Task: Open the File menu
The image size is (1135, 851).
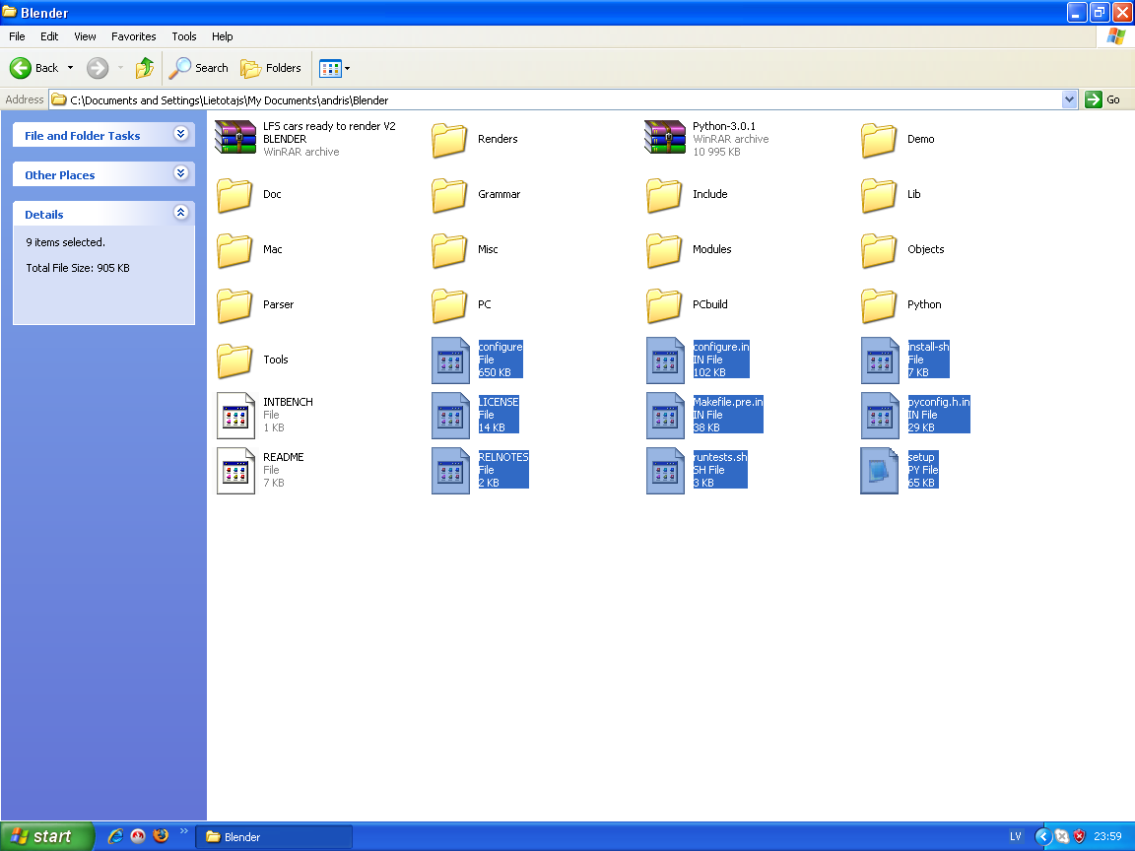Action: pos(17,36)
